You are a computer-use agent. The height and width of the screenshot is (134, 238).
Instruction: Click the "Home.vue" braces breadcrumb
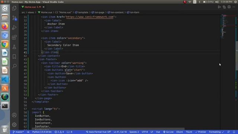[x=64, y=12]
